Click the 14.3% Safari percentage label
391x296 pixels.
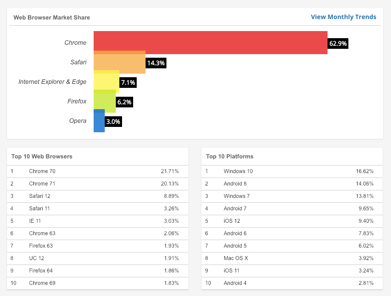tap(156, 63)
